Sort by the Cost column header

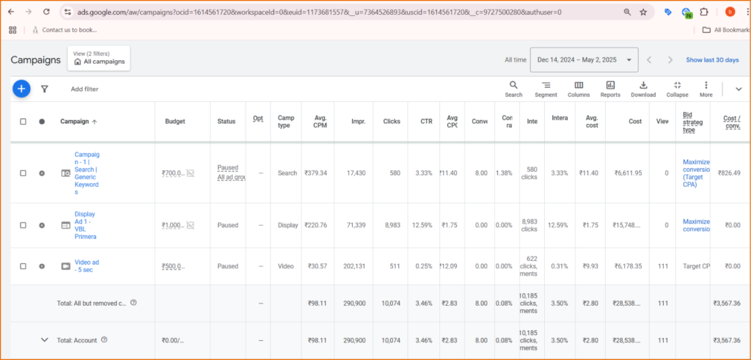click(634, 122)
